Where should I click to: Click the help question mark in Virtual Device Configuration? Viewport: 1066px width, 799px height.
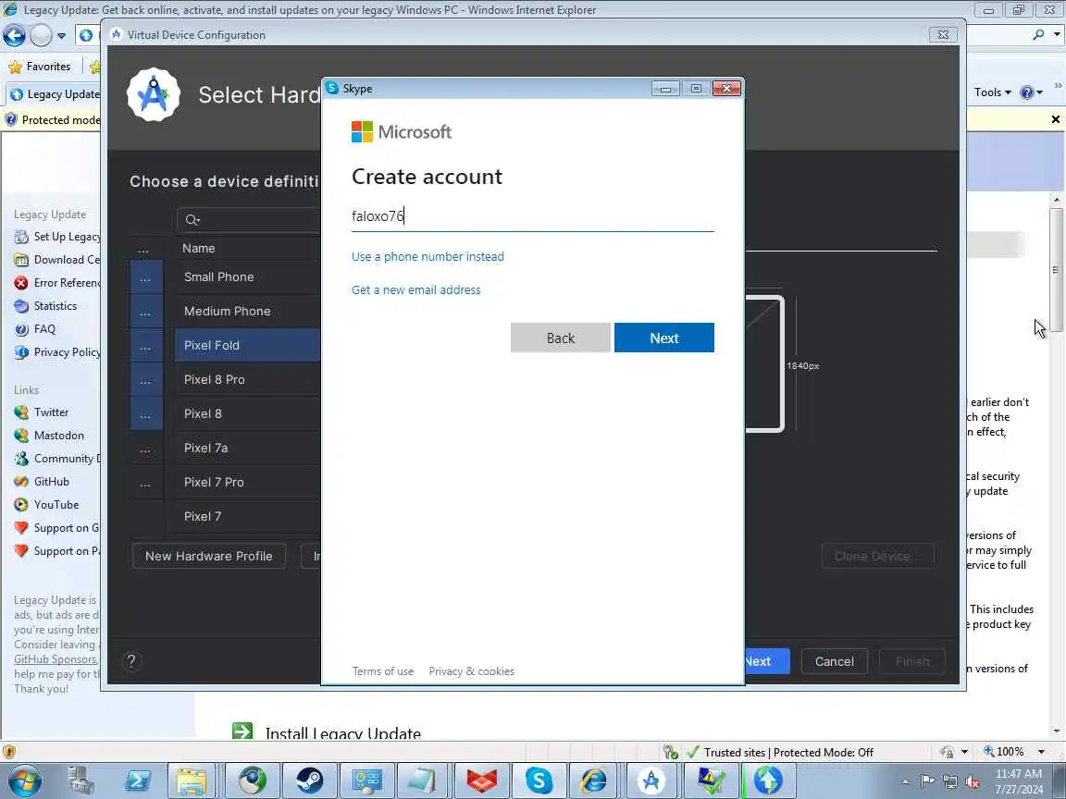(x=132, y=661)
